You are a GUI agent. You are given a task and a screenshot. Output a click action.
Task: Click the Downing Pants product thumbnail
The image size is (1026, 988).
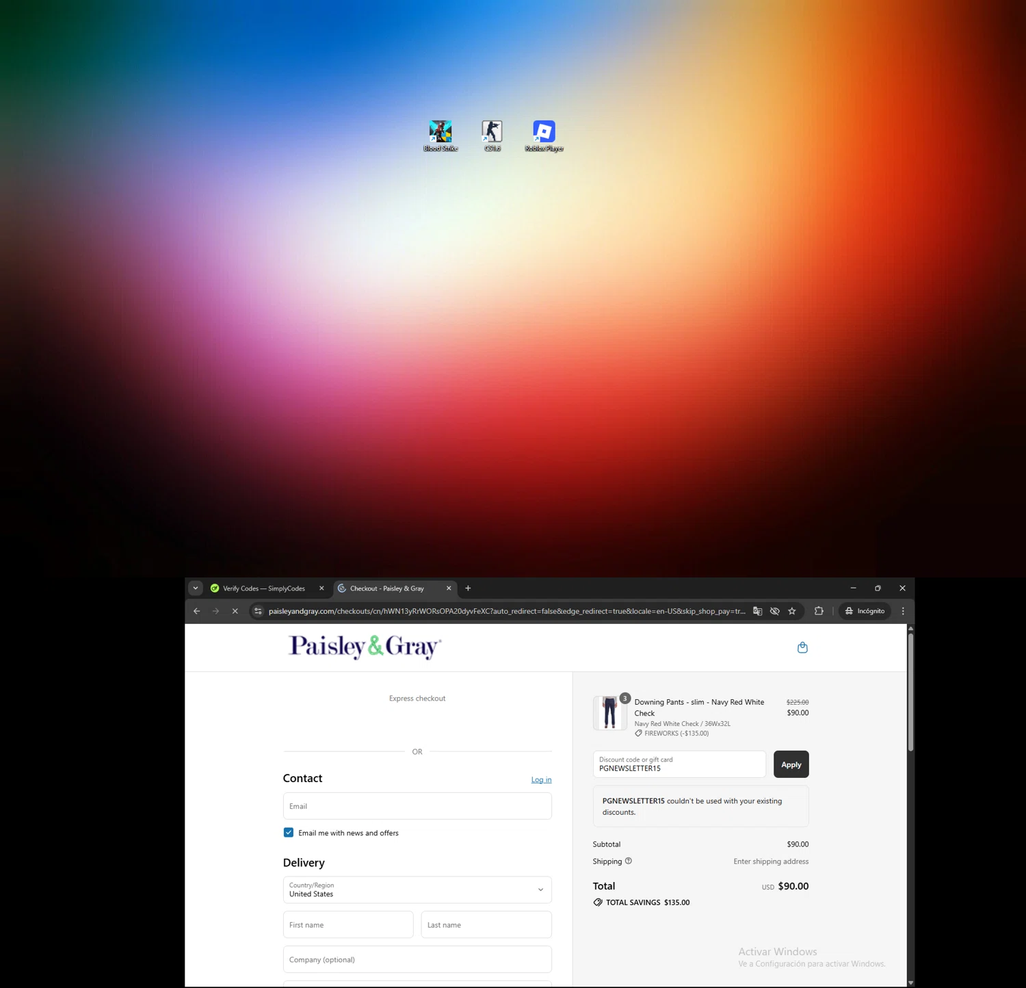tap(609, 713)
